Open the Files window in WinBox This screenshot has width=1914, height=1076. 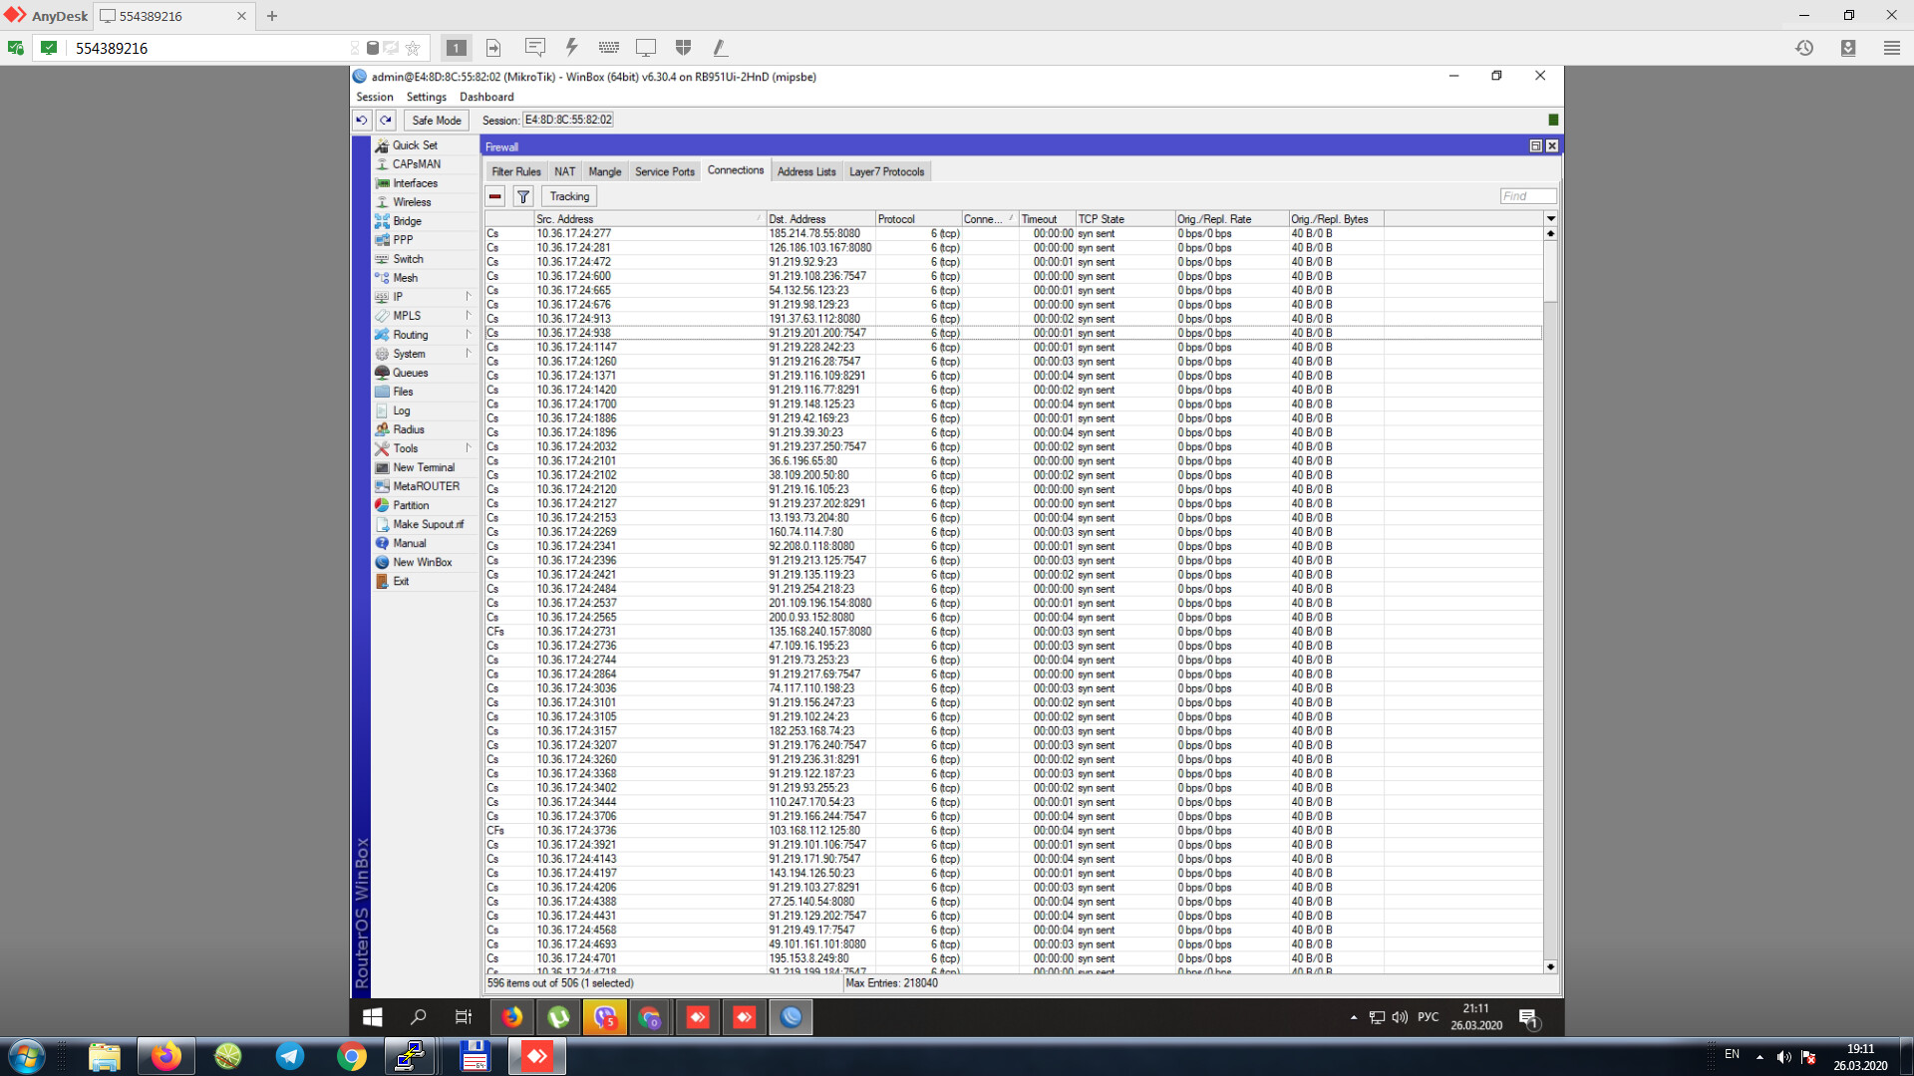coord(402,391)
